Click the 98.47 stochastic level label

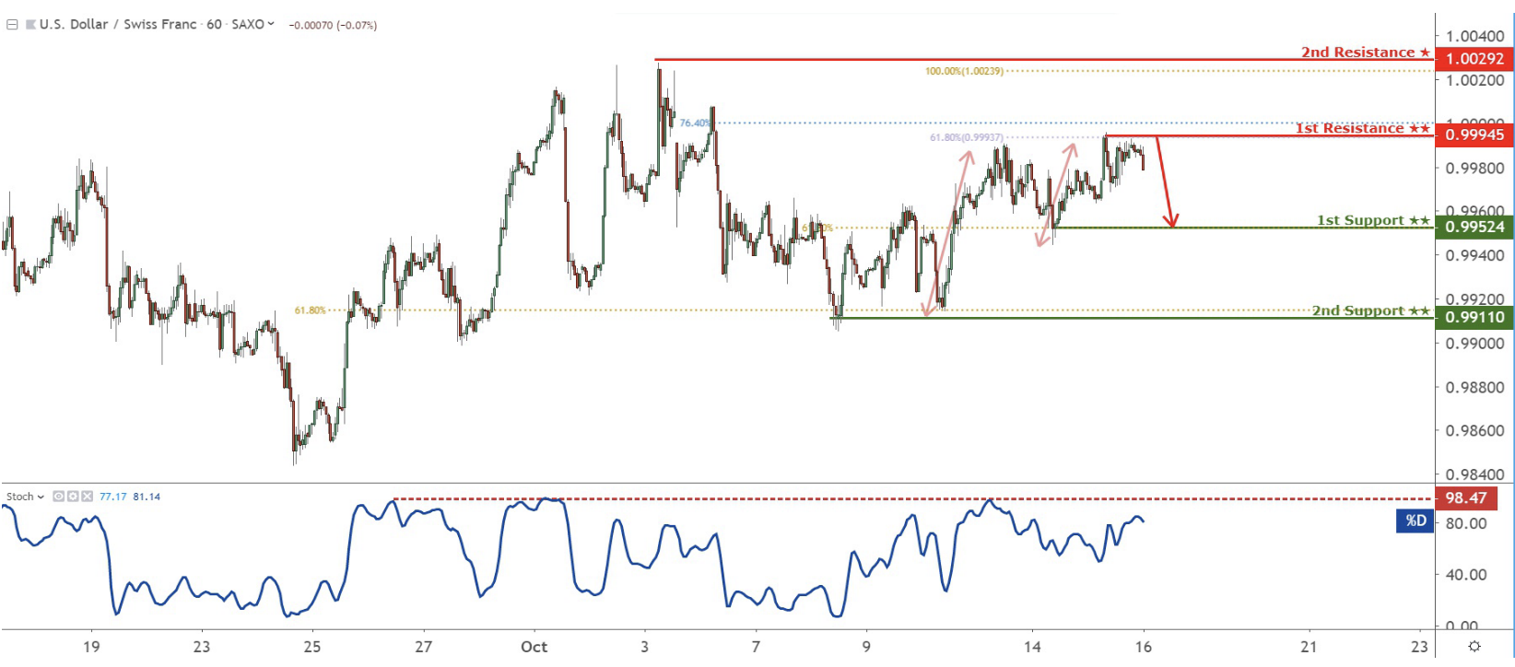[x=1466, y=498]
